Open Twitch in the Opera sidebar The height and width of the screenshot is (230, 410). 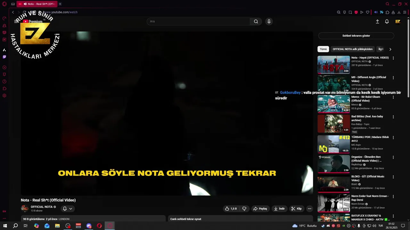[x=4, y=57]
